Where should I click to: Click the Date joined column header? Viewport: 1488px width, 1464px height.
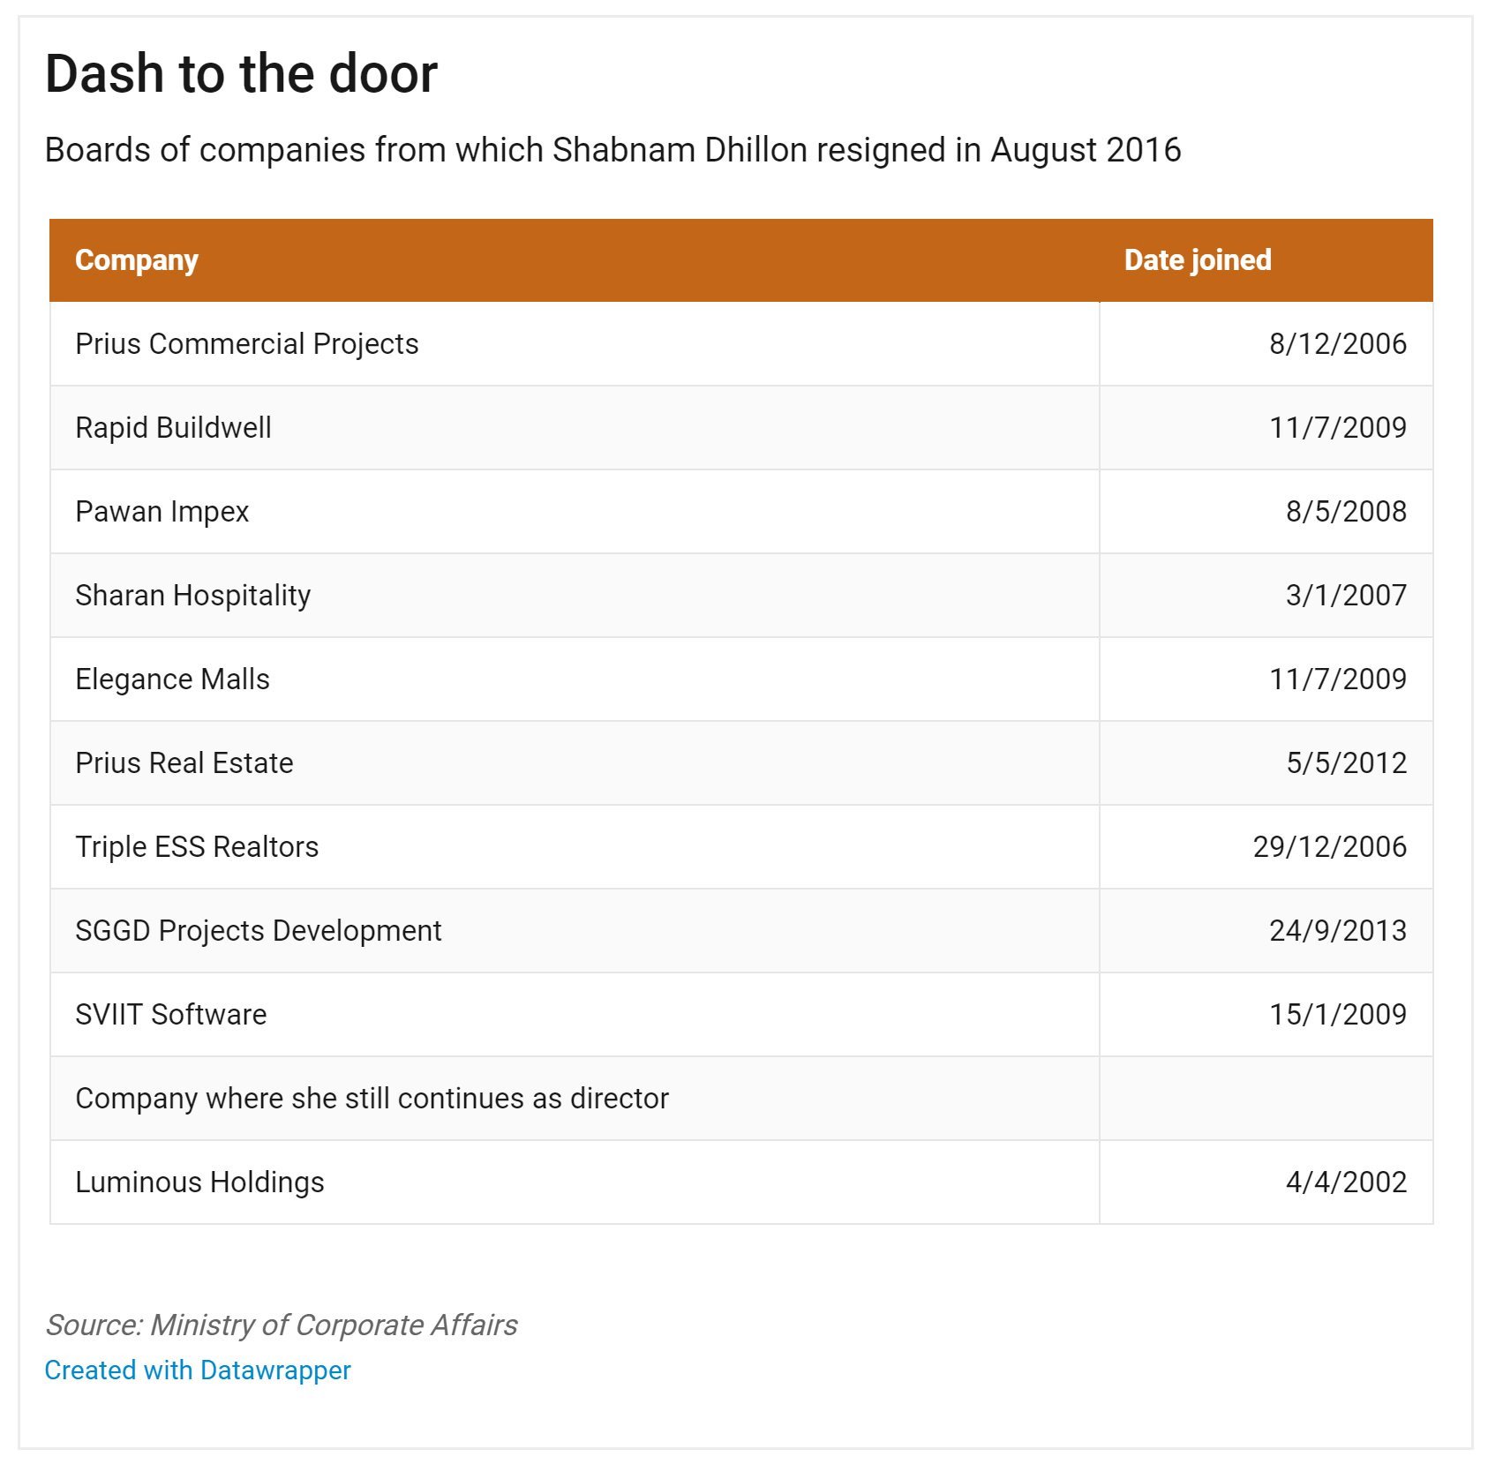click(x=1197, y=260)
